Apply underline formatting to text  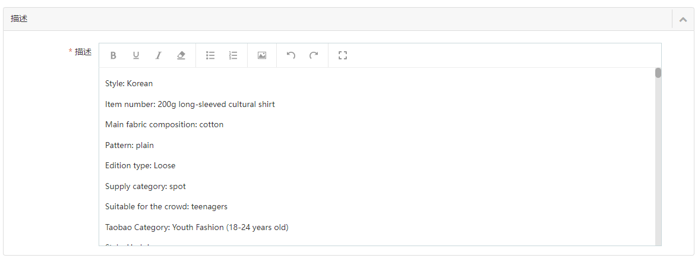pos(136,55)
